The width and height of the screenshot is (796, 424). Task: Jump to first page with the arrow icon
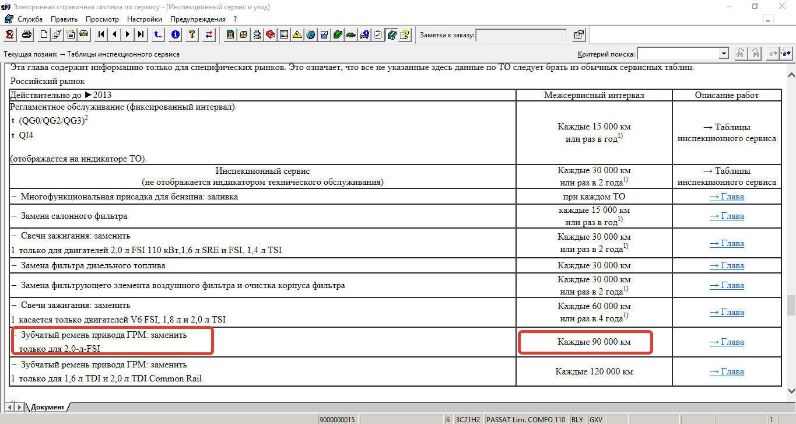click(101, 34)
